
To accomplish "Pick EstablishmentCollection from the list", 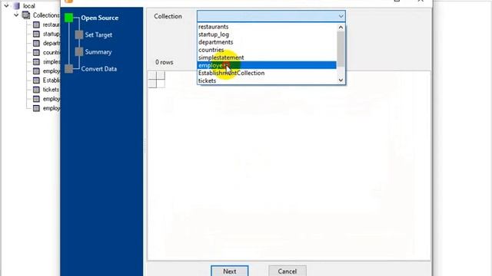I will [267, 73].
